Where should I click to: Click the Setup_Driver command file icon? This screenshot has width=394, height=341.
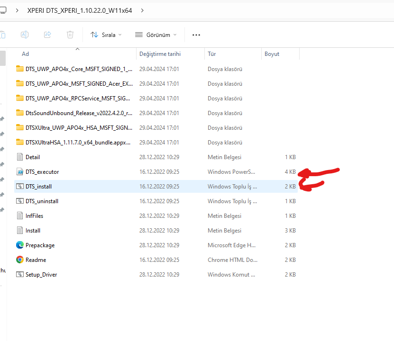click(x=20, y=274)
